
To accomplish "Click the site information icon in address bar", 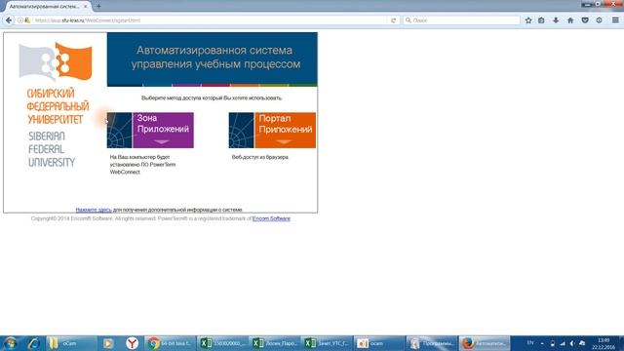I will point(19,20).
